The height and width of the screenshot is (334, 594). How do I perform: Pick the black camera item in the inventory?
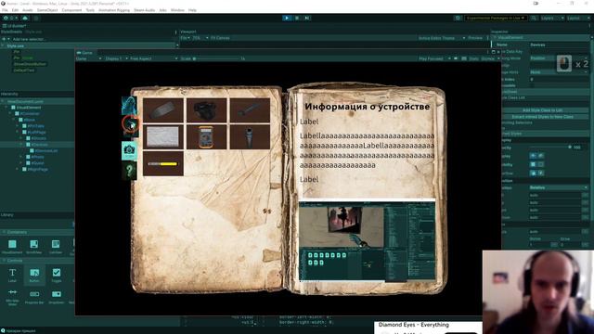pyautogui.click(x=206, y=110)
